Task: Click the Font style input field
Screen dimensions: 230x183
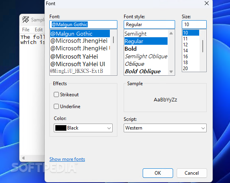Action: click(149, 25)
